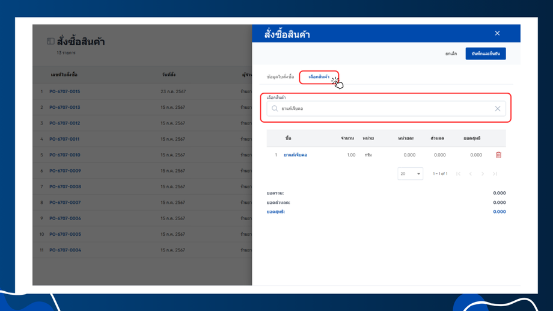
Task: Click the blue ยอดสุทธิ total label
Action: click(275, 212)
